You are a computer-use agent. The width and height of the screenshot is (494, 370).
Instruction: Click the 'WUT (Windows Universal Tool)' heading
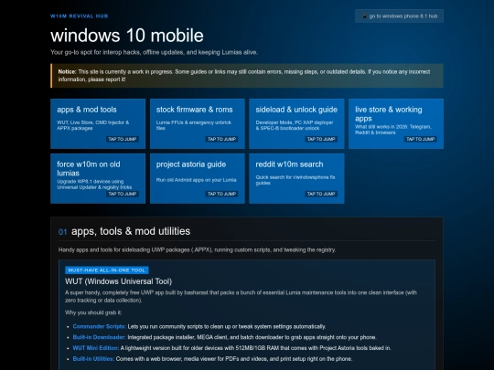[118, 281]
